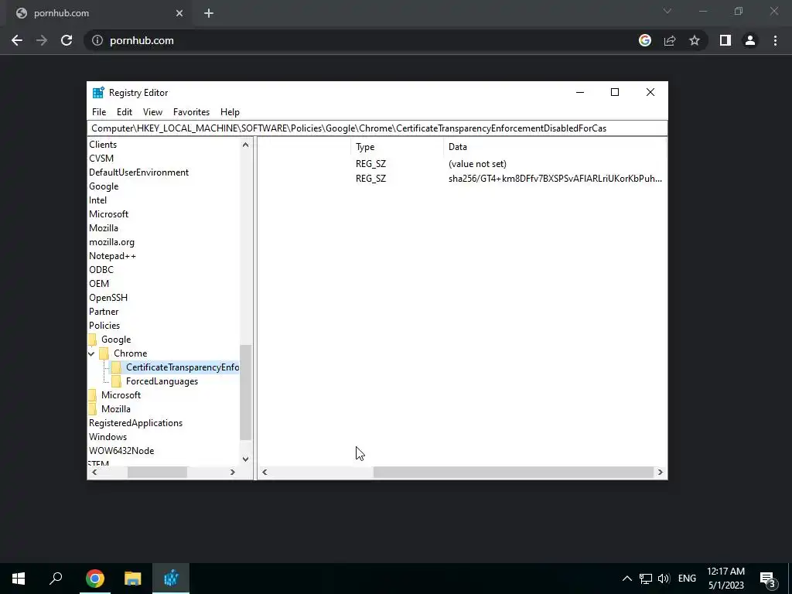Show hidden system tray icons
792x594 pixels.
[626, 579]
